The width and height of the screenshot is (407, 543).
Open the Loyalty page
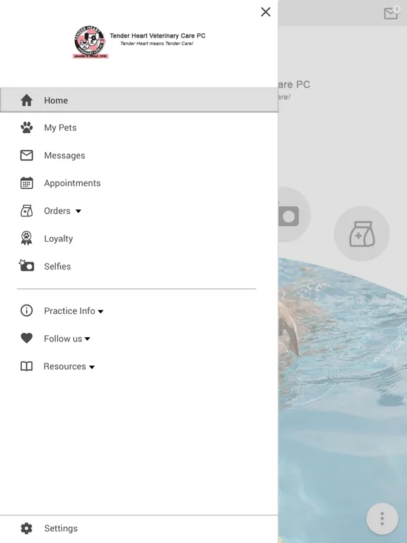59,238
